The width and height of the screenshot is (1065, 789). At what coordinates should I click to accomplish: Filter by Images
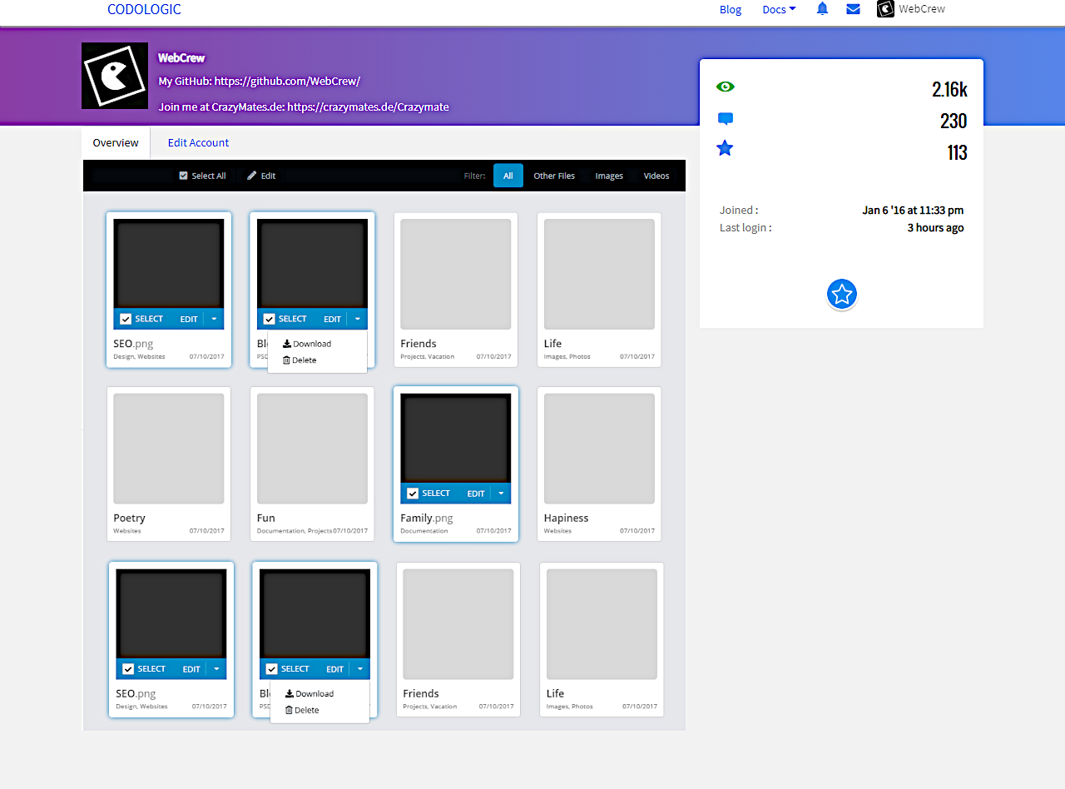pyautogui.click(x=609, y=176)
